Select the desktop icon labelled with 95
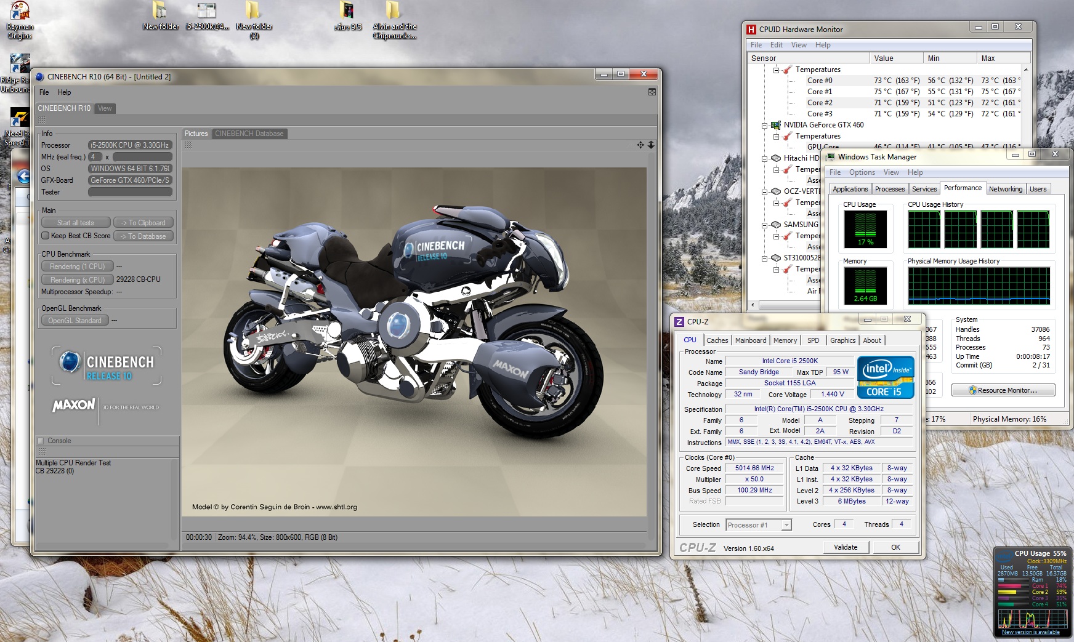1074x642 pixels. tap(347, 16)
